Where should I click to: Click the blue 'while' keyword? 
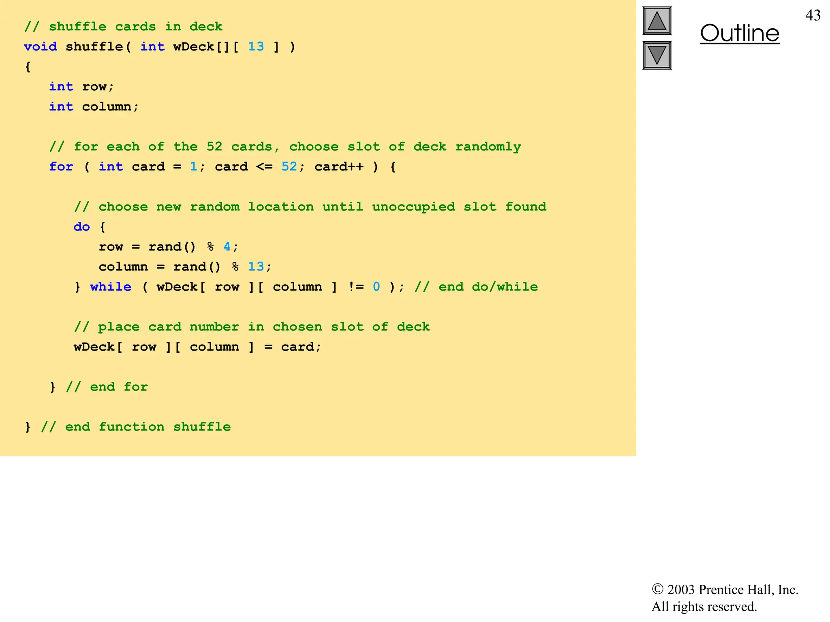click(111, 287)
